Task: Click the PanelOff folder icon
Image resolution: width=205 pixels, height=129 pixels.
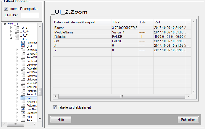Action: tap(23, 57)
